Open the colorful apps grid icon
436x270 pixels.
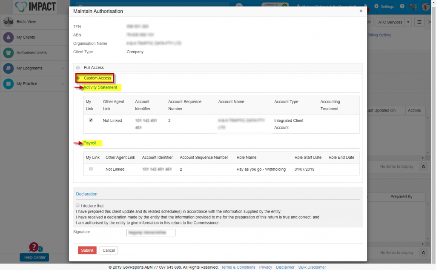coord(413,6)
